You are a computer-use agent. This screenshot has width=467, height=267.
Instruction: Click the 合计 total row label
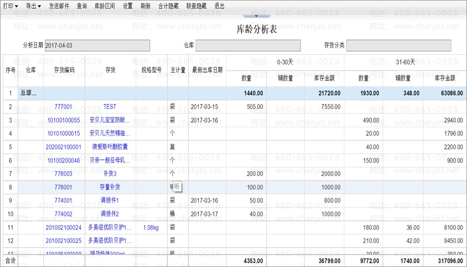coord(11,260)
